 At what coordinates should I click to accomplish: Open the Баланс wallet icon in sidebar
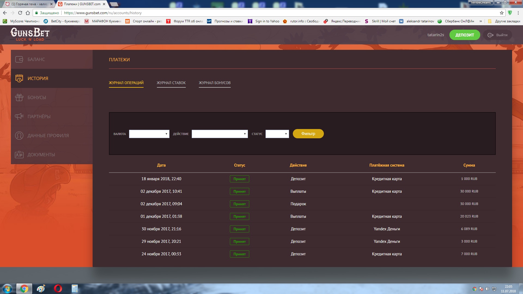coord(19,59)
